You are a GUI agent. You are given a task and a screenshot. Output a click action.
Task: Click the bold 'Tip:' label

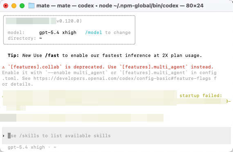click(x=13, y=55)
